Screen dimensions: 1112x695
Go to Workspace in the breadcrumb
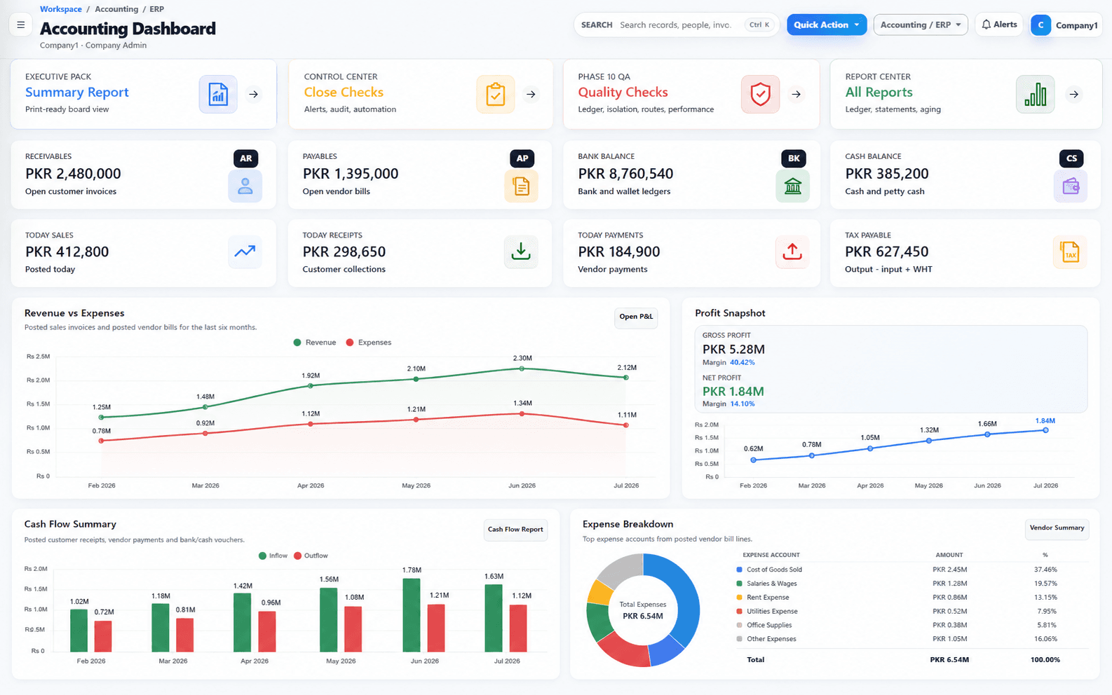61,9
